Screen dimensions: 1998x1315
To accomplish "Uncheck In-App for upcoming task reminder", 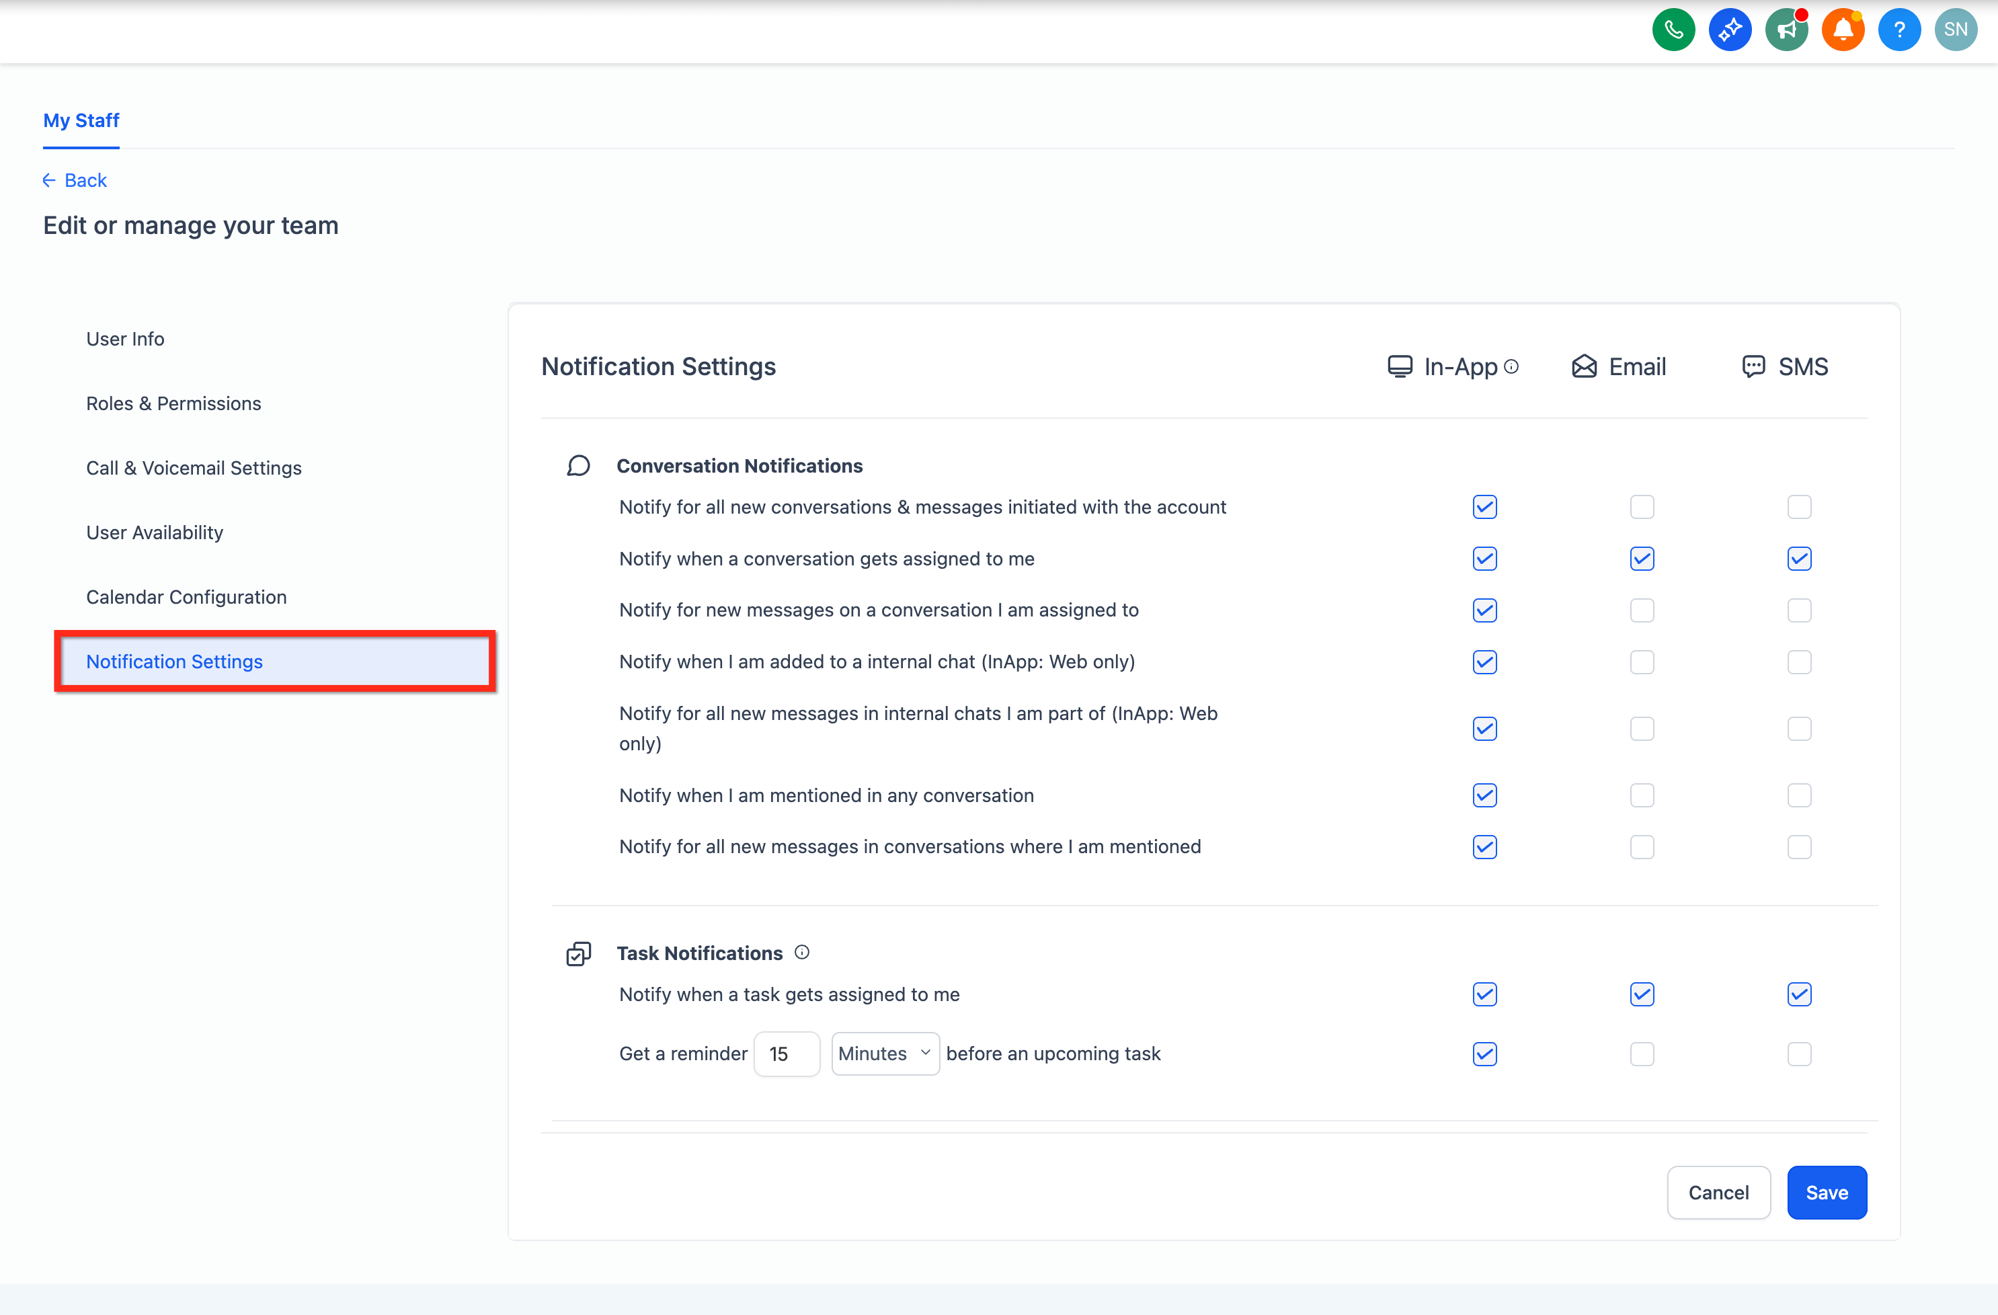I will tap(1484, 1055).
